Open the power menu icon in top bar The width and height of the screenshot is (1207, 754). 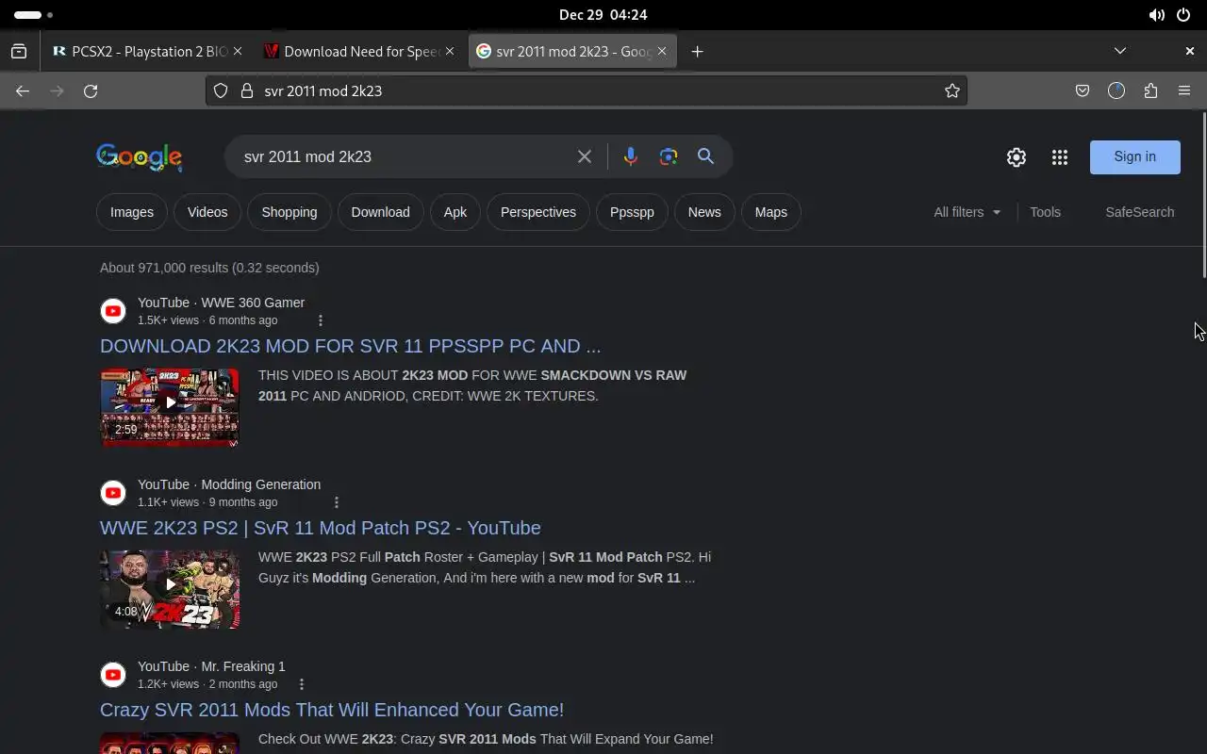1183,15
